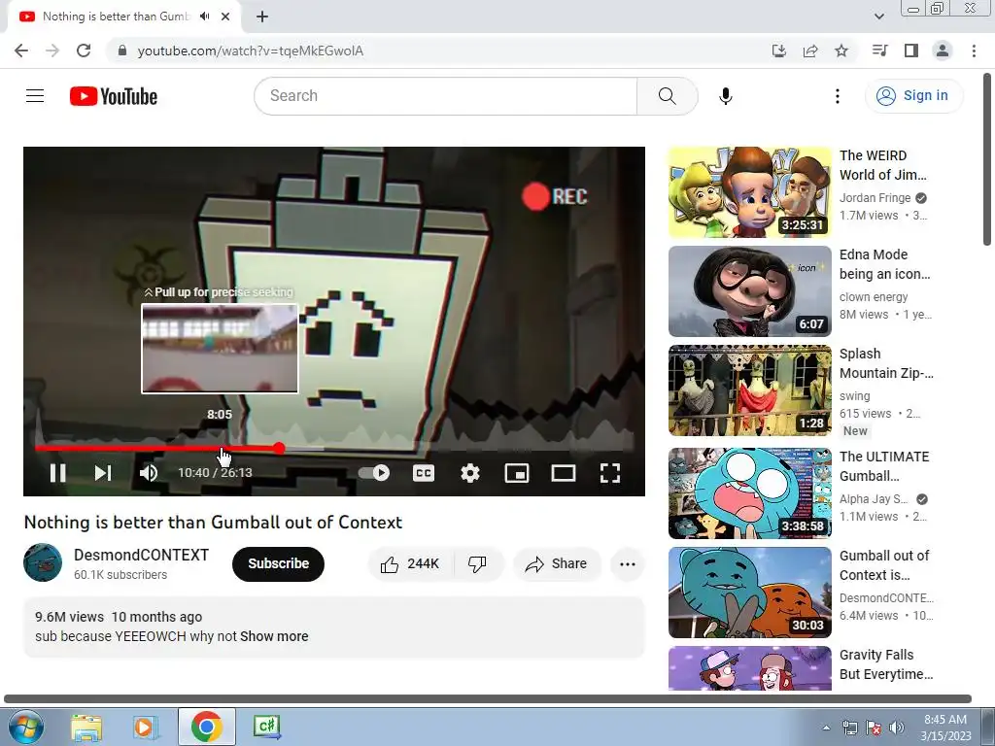The height and width of the screenshot is (746, 995).
Task: Open Chrome profile avatar
Action: coord(943,51)
